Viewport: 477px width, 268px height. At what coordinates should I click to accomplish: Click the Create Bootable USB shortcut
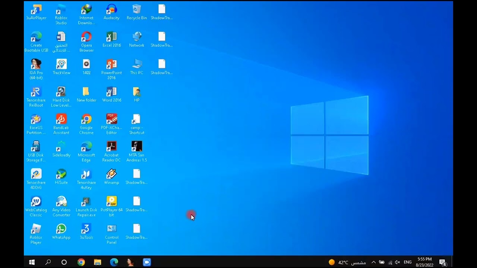click(36, 42)
